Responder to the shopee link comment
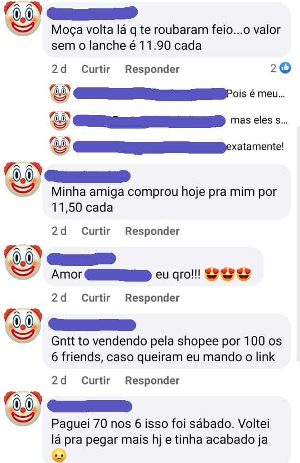This screenshot has height=463, width=300. (x=152, y=380)
